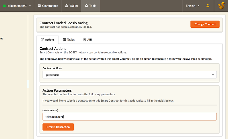The height and width of the screenshot is (139, 228).
Task: Click the owner (name) input field
Action: pos(129,117)
